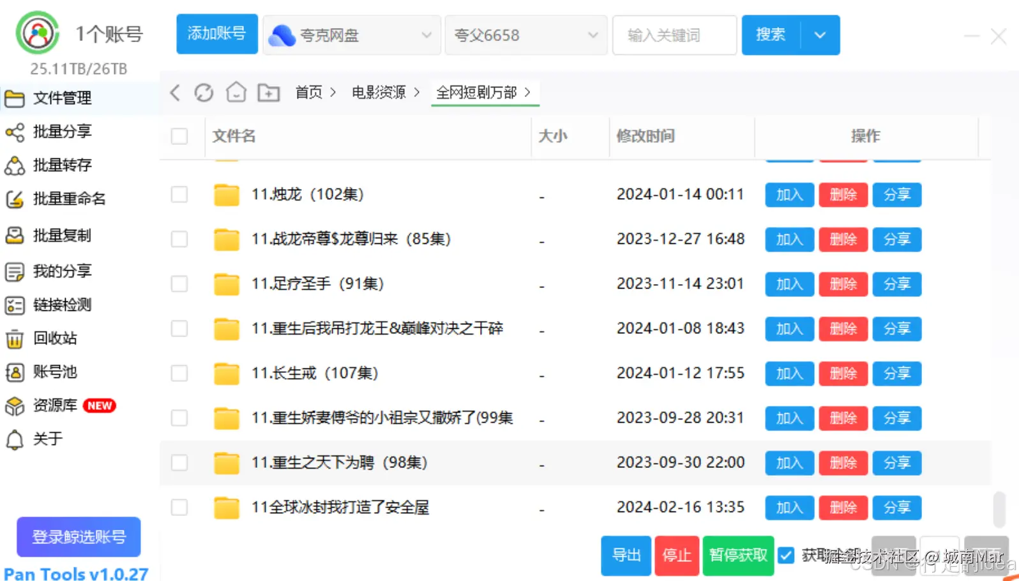Click the account avatar logo
This screenshot has width=1019, height=581.
(x=38, y=33)
